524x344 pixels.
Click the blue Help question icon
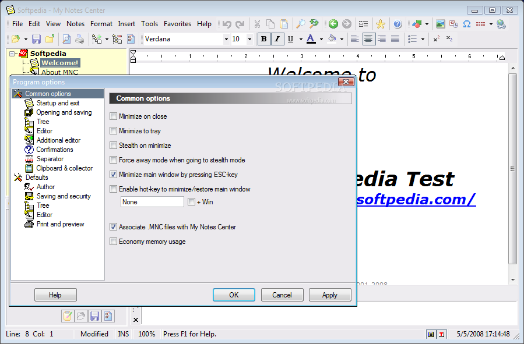pyautogui.click(x=398, y=24)
